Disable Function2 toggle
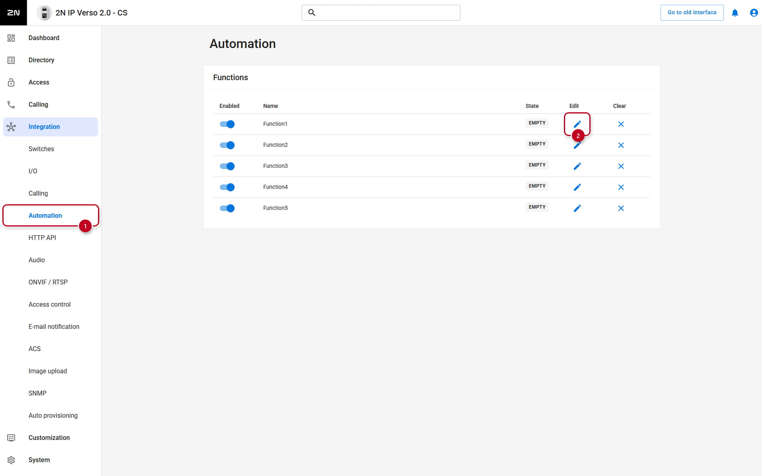The image size is (762, 476). [x=227, y=145]
